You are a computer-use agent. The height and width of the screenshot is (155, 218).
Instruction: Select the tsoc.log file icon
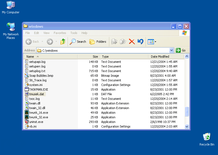tap(26, 98)
